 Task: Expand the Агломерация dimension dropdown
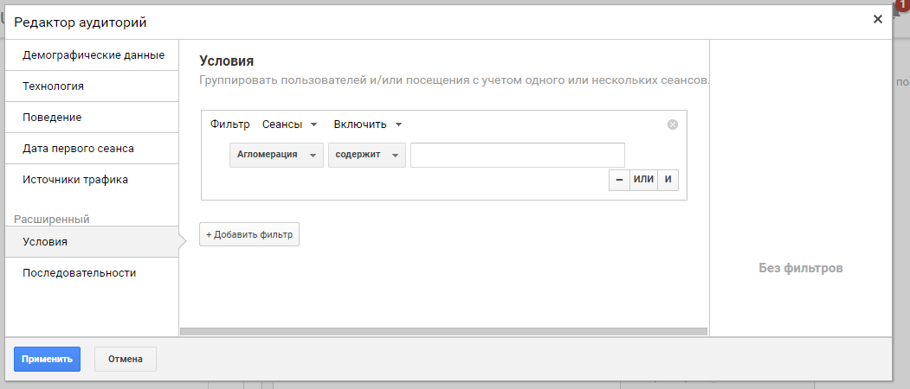pyautogui.click(x=276, y=155)
